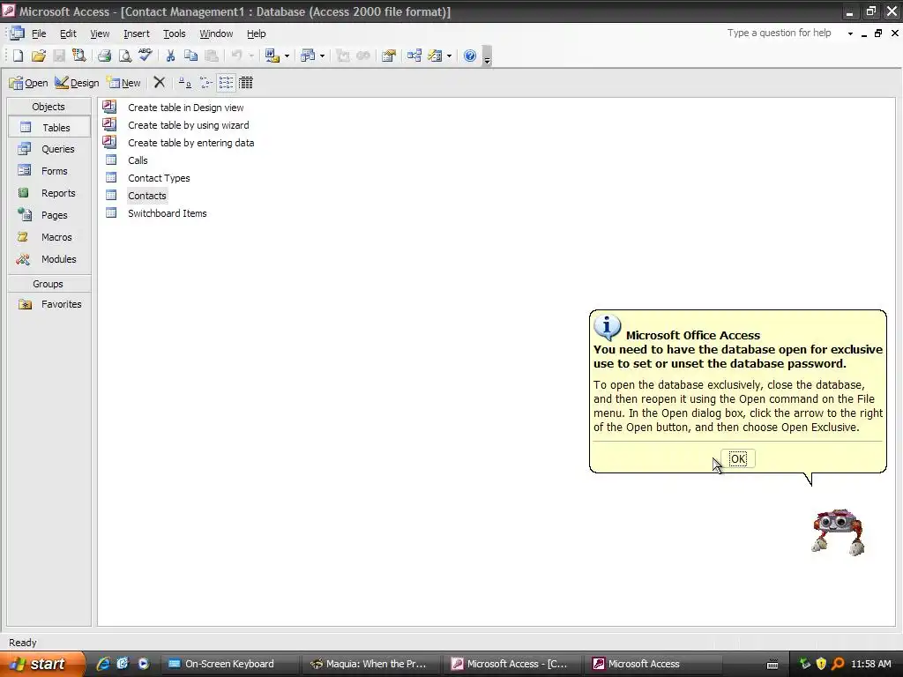The image size is (903, 677).
Task: Open a file with the folder icon
Action: click(39, 56)
